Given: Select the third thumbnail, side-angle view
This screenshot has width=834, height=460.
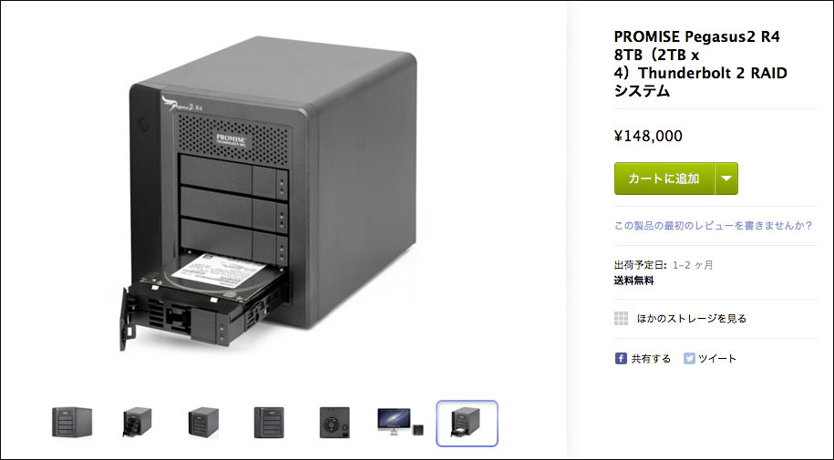Looking at the screenshot, I should coord(203,423).
